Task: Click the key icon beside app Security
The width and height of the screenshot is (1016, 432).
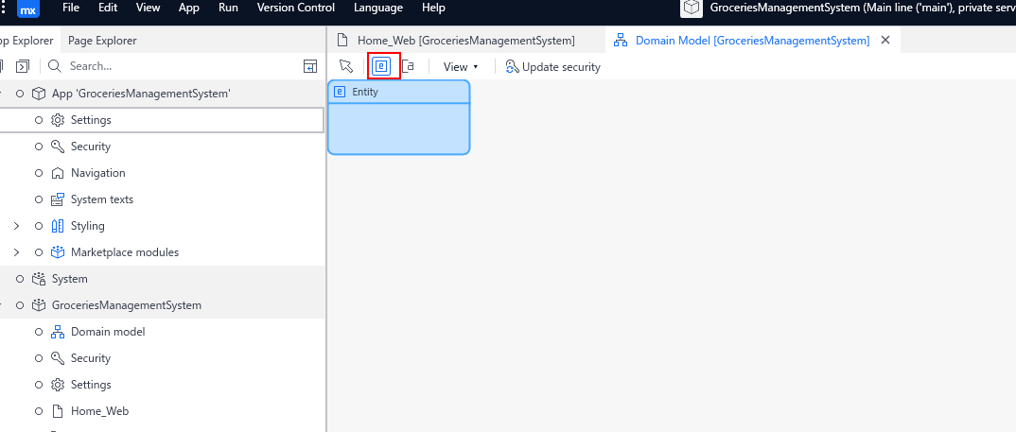Action: tap(58, 147)
